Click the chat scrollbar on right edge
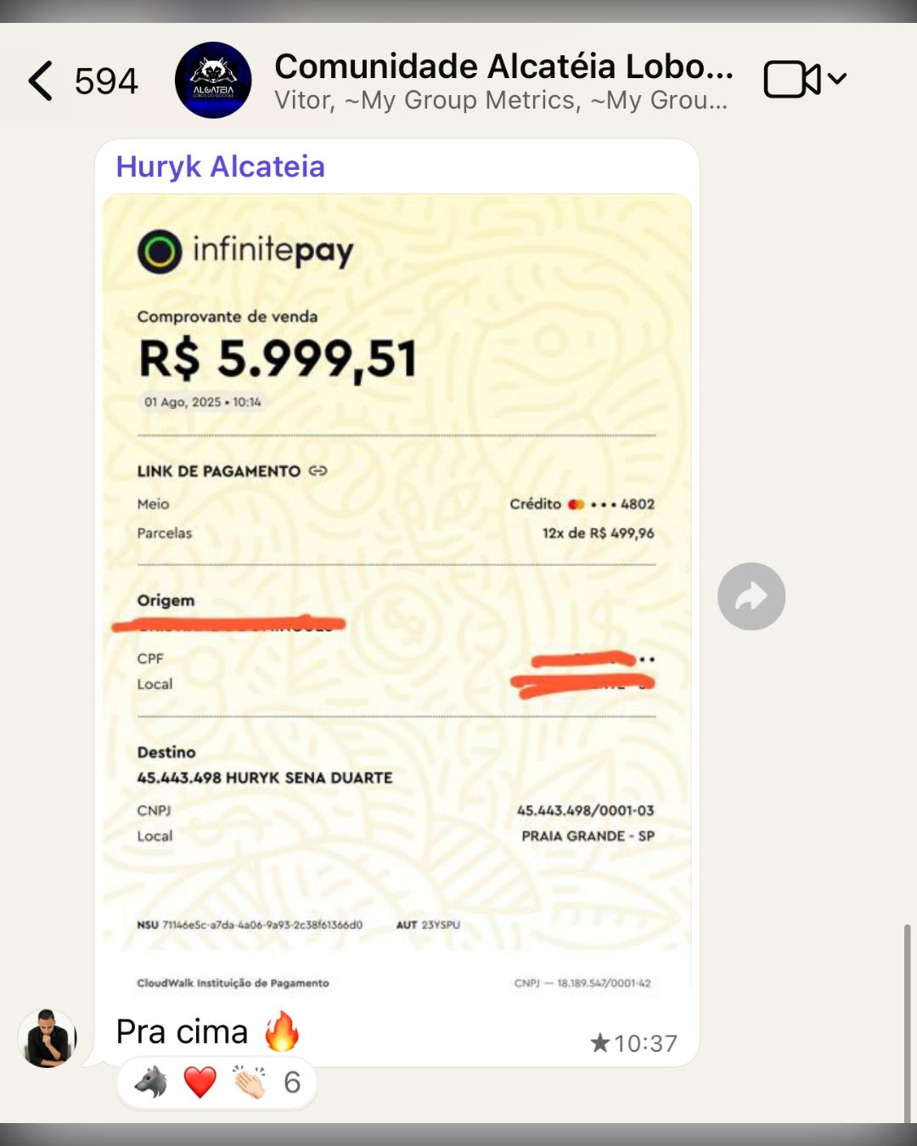 pyautogui.click(x=907, y=1019)
